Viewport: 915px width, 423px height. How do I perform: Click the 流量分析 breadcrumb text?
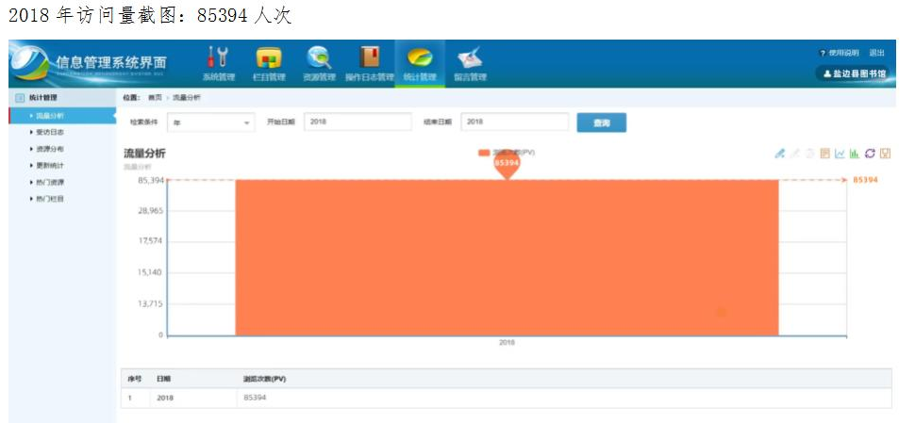(187, 98)
